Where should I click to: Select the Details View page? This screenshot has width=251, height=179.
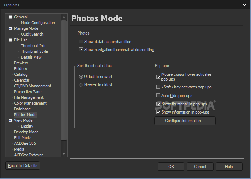point(31,57)
